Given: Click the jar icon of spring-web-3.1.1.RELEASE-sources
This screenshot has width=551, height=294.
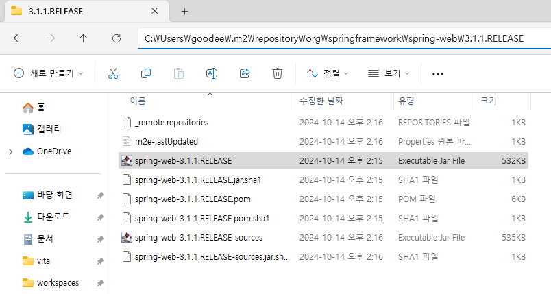Looking at the screenshot, I should (127, 237).
